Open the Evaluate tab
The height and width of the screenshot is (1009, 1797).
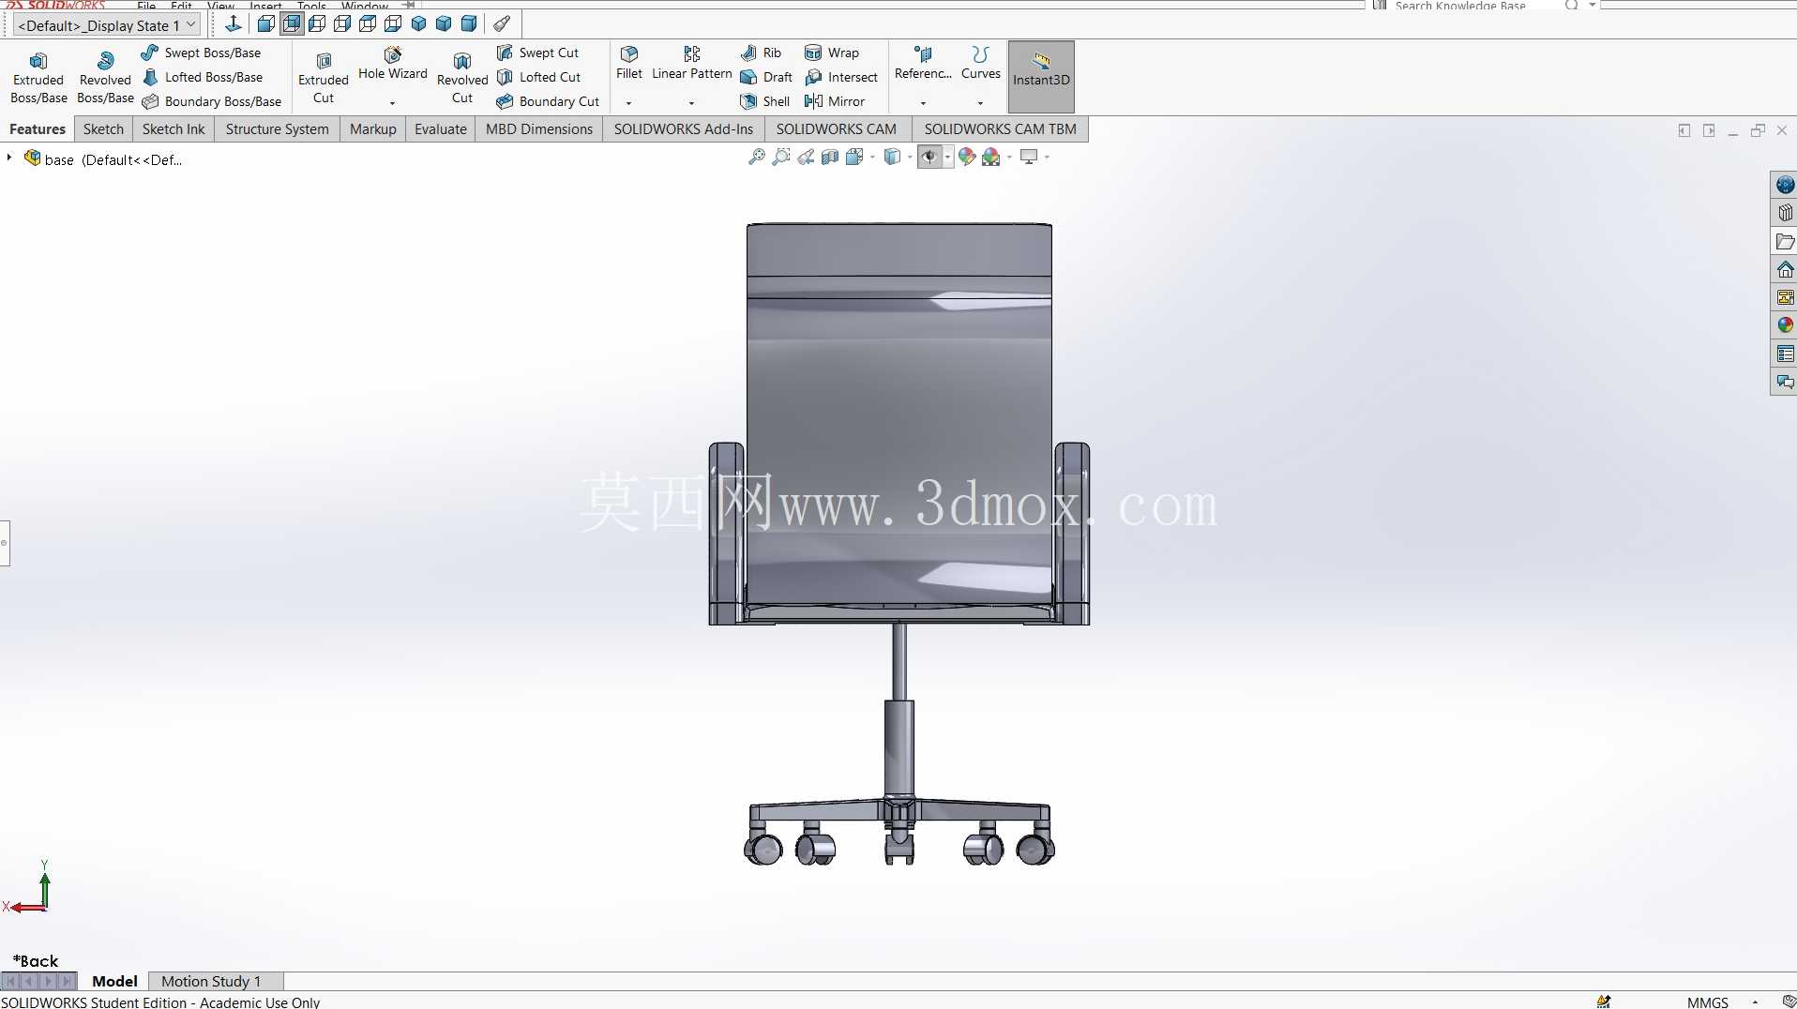pyautogui.click(x=441, y=129)
